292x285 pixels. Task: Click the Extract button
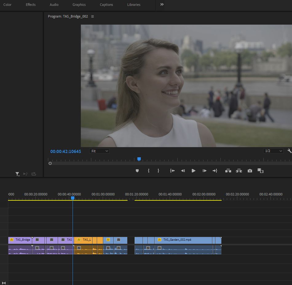[x=239, y=171]
